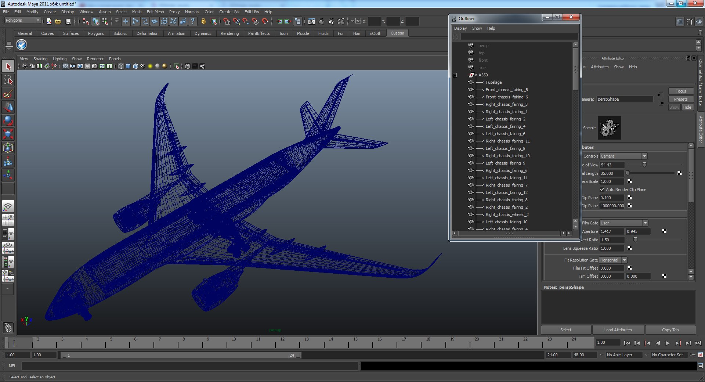Screen dimensions: 705x382
Task: Open the Film Gate User dropdown
Action: coord(623,223)
